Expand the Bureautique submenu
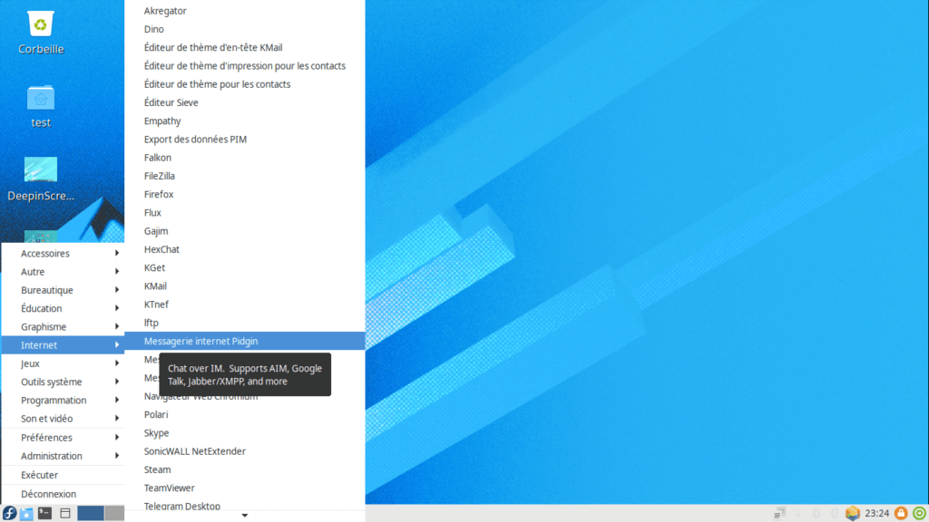Viewport: 929px width, 522px height. point(63,290)
